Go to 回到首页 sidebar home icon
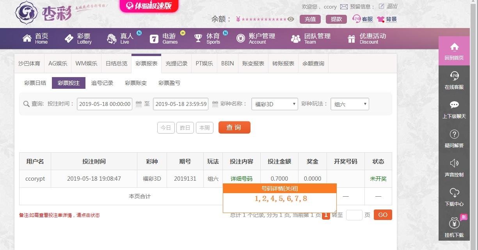This screenshot has width=478, height=250. tap(454, 47)
